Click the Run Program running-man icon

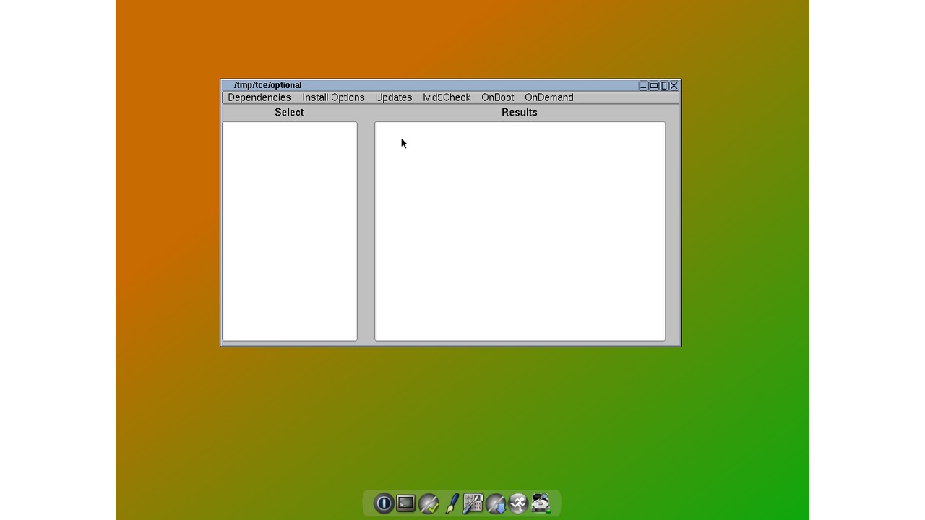tap(518, 503)
